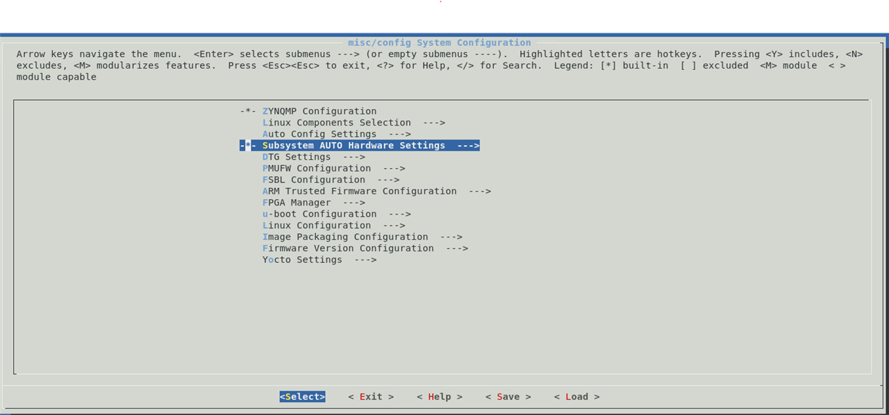Open Linux Configuration submenu
Image resolution: width=889 pixels, height=415 pixels.
pos(334,226)
